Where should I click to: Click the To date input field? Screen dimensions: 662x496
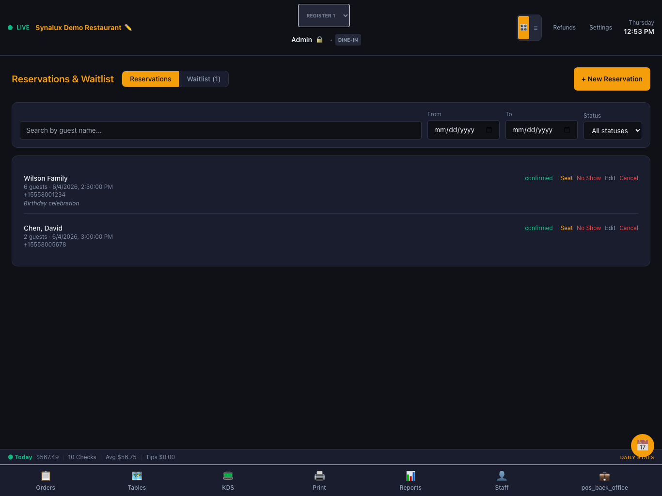tap(541, 130)
